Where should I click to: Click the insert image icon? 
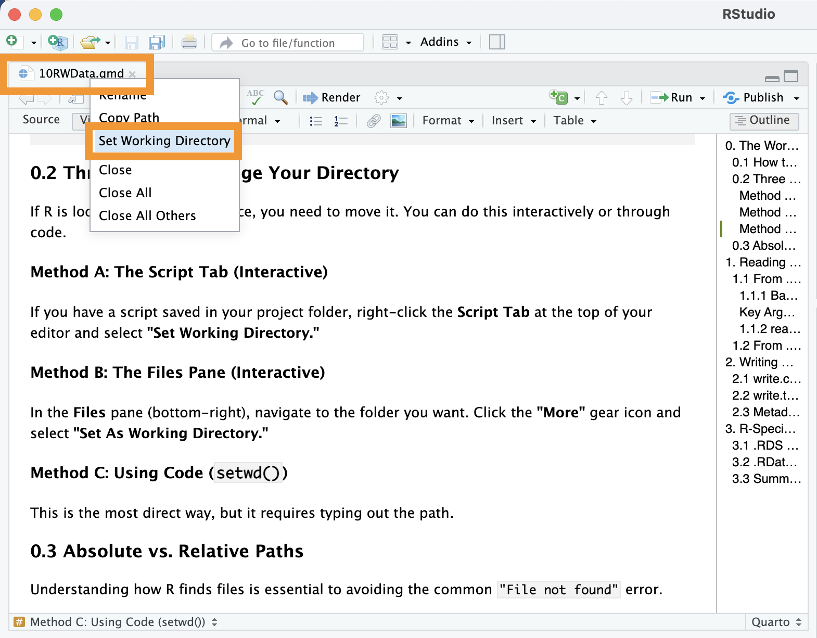click(x=399, y=121)
